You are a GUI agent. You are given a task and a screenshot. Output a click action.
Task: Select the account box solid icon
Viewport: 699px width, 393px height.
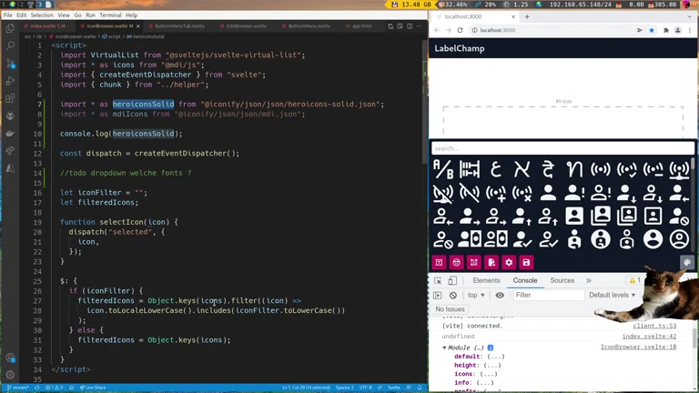(574, 217)
